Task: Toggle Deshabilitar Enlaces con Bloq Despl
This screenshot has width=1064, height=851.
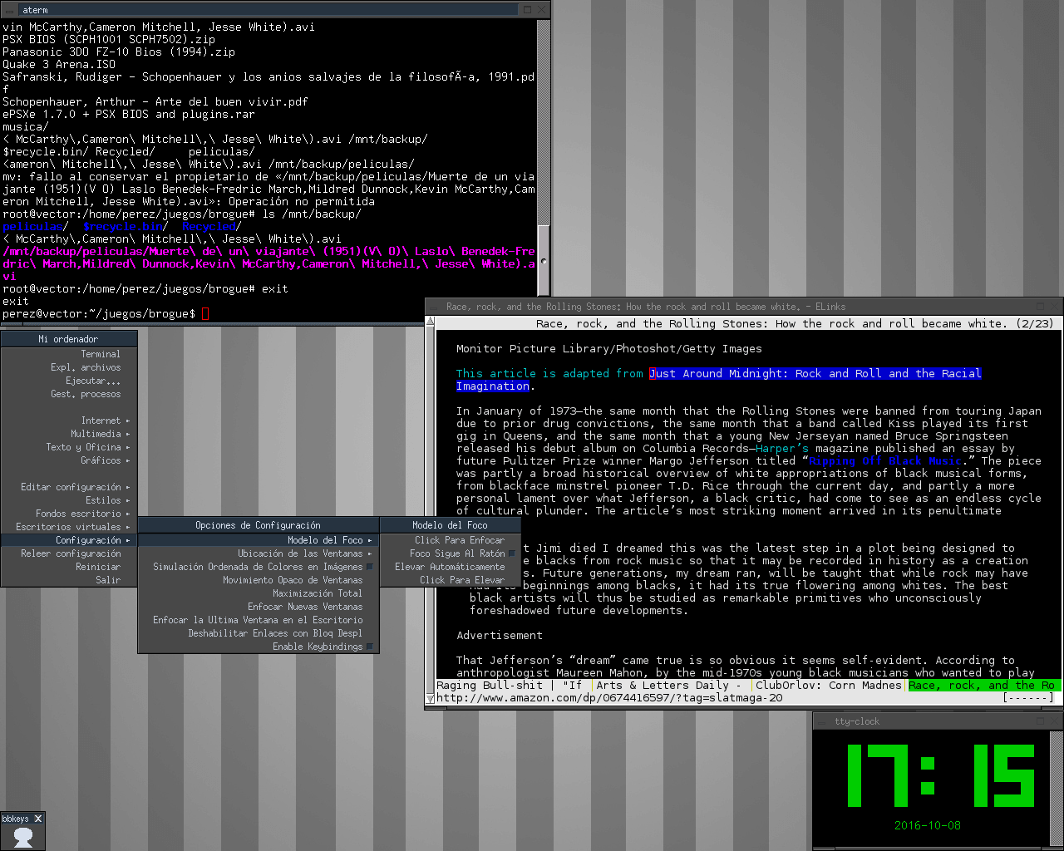Action: click(x=259, y=633)
